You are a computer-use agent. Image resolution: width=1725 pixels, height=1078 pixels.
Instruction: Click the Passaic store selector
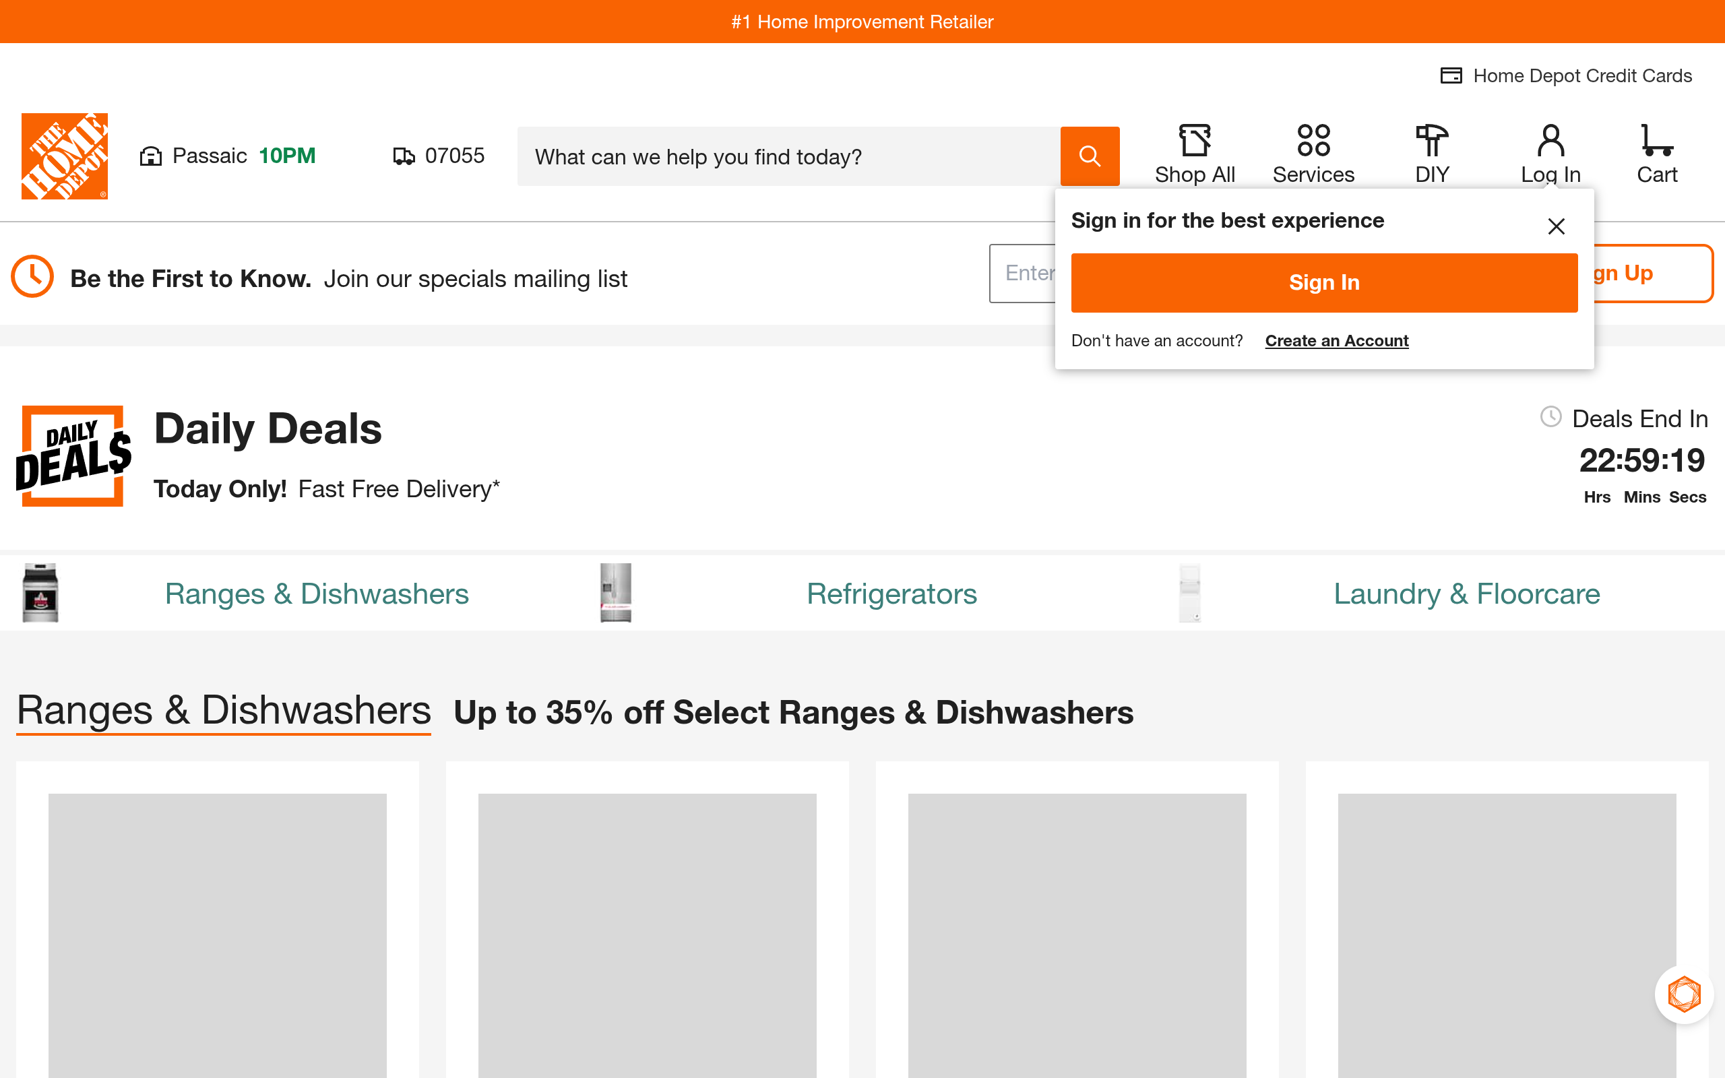(x=227, y=156)
